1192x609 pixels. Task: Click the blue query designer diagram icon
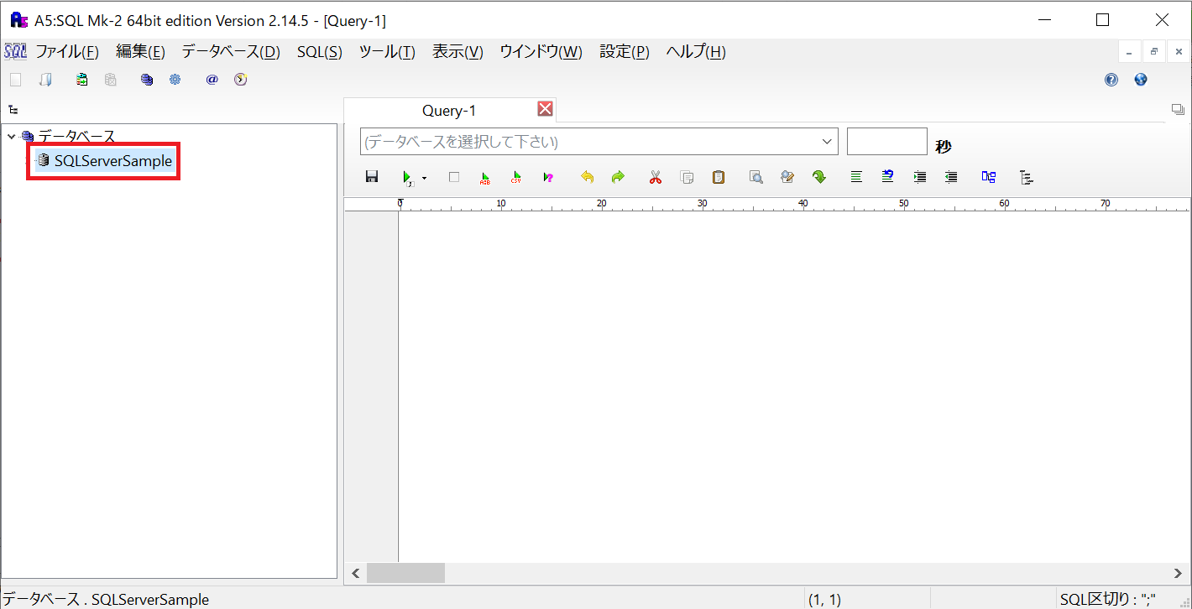click(989, 177)
